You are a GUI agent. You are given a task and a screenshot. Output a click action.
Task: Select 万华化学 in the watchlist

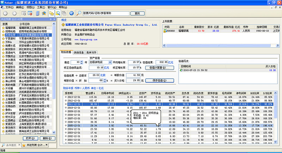coord(27,35)
